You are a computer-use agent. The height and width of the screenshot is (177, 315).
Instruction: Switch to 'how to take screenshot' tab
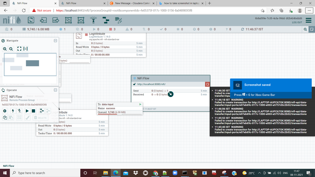pyautogui.click(x=181, y=3)
